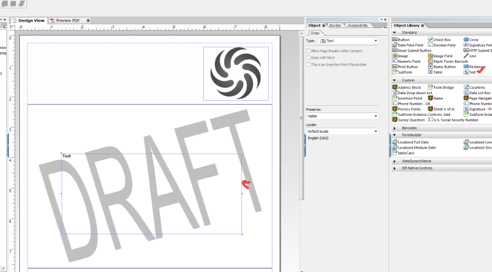Select the Radio Button library object
Image resolution: width=492 pixels, height=272 pixels.
(x=444, y=67)
